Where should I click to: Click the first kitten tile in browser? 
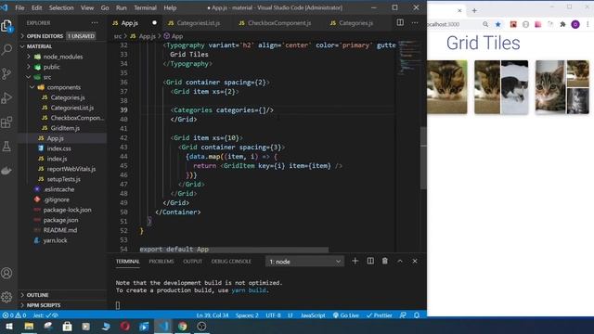[447, 87]
